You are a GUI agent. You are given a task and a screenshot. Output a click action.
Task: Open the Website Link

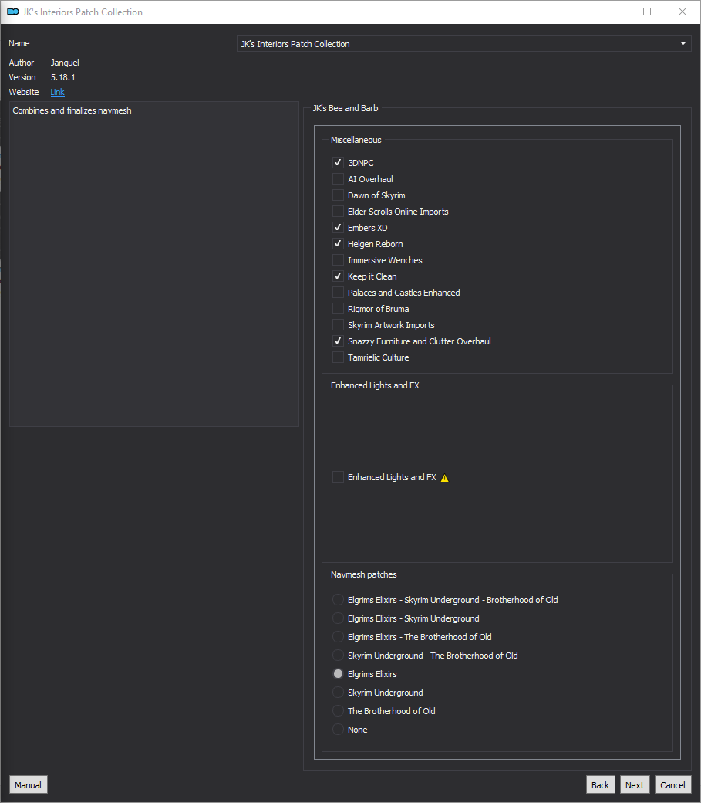[x=57, y=92]
